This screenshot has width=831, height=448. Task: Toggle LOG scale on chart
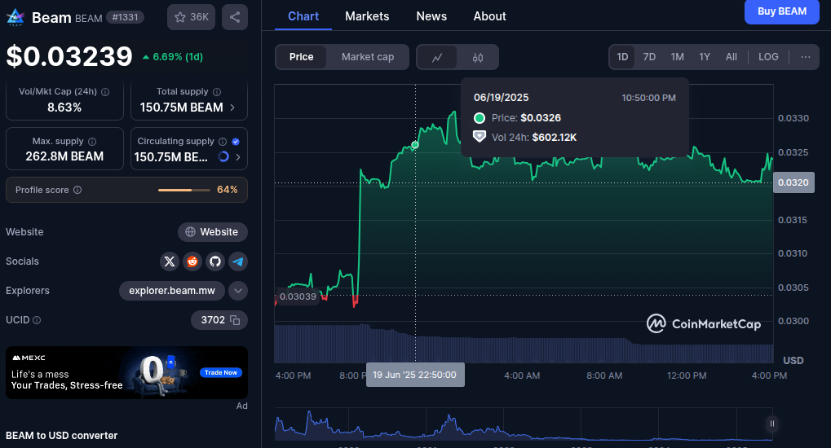[768, 57]
